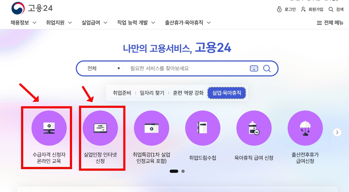Open the virtual keyboard icon
The width and height of the screenshot is (349, 192).
click(x=254, y=68)
